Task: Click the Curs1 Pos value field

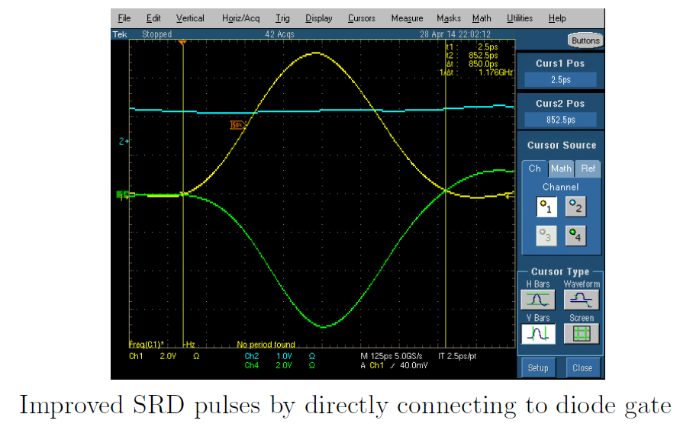Action: pyautogui.click(x=560, y=80)
